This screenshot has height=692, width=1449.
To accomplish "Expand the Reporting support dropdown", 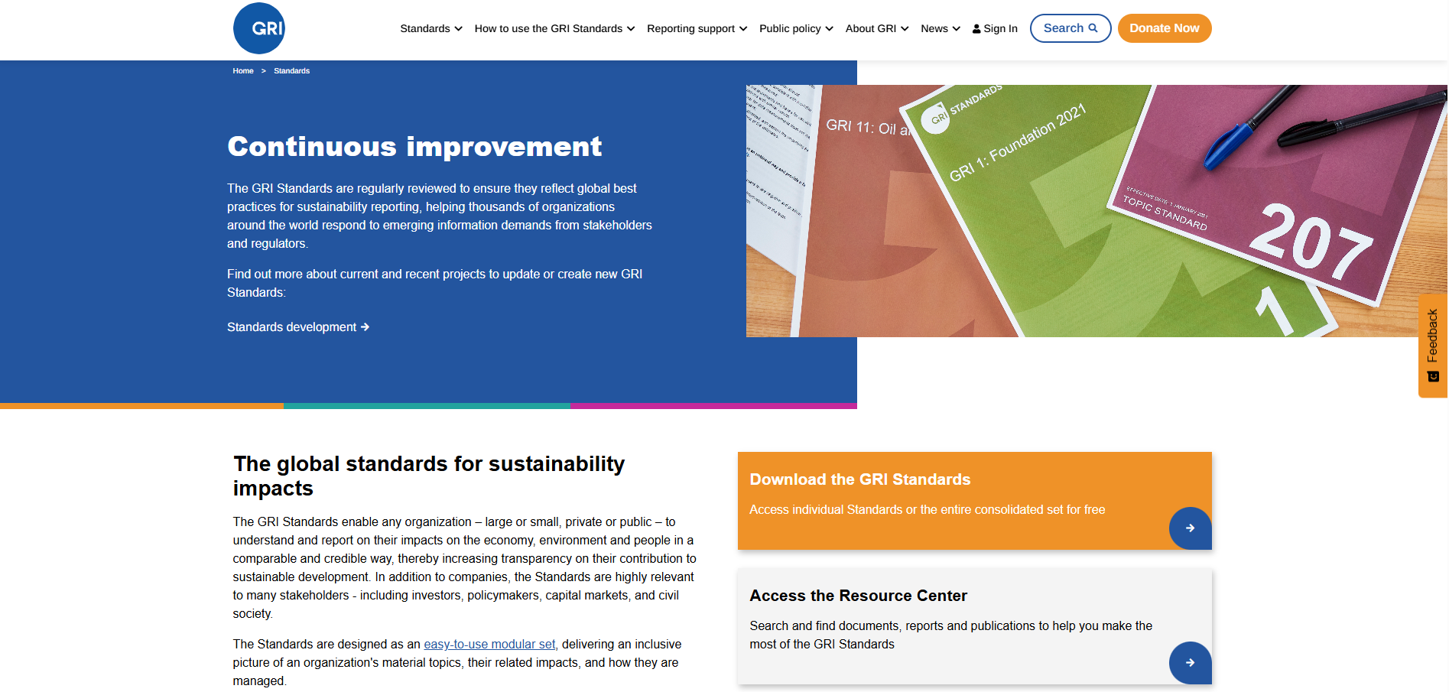I will pos(696,28).
